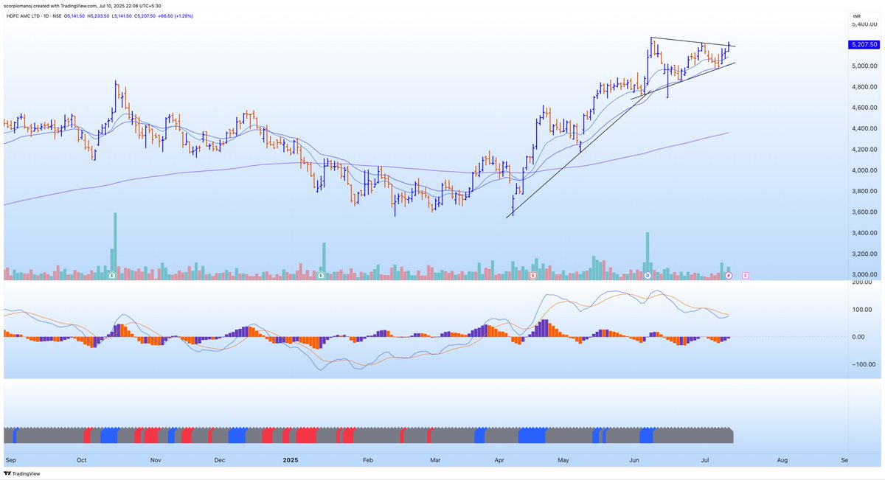Image resolution: width=885 pixels, height=480 pixels.
Task: Click the NSE exchange label in the legend
Action: (58, 16)
